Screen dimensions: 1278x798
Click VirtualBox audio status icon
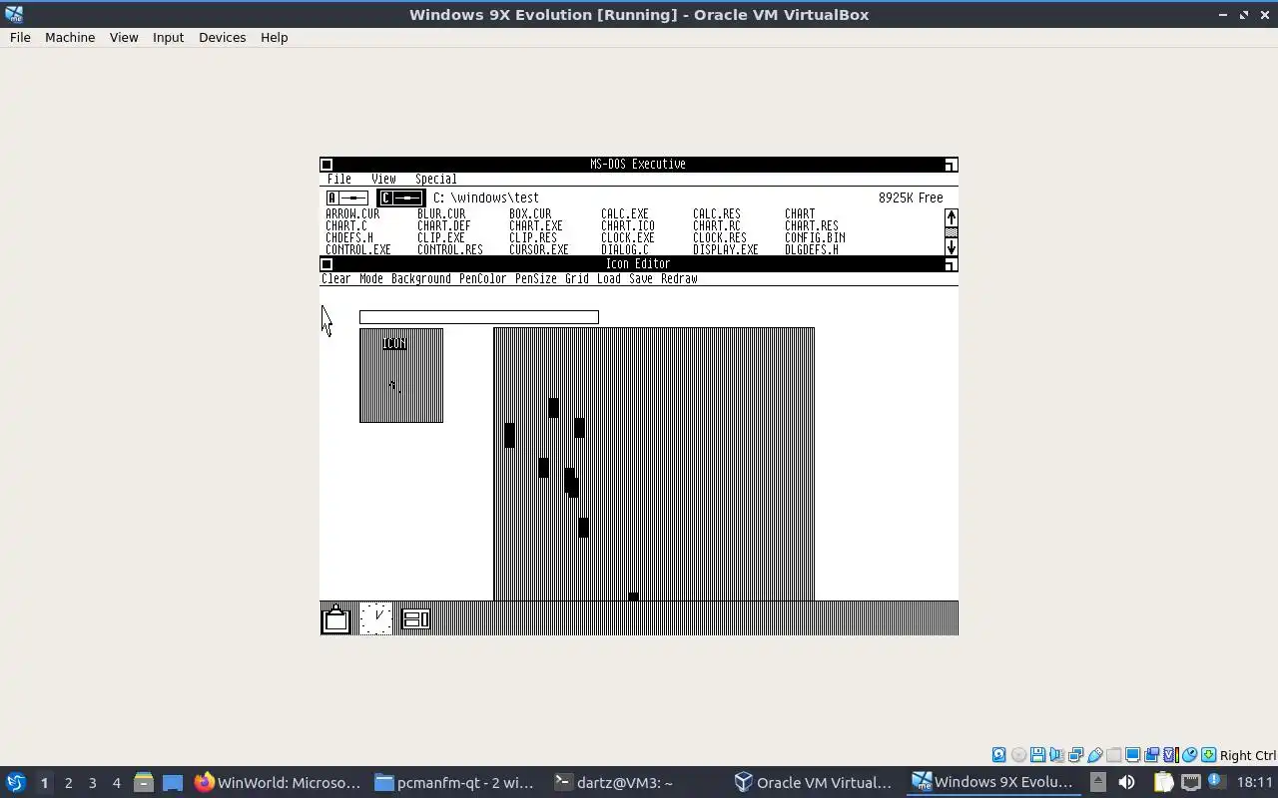pyautogui.click(x=1056, y=755)
